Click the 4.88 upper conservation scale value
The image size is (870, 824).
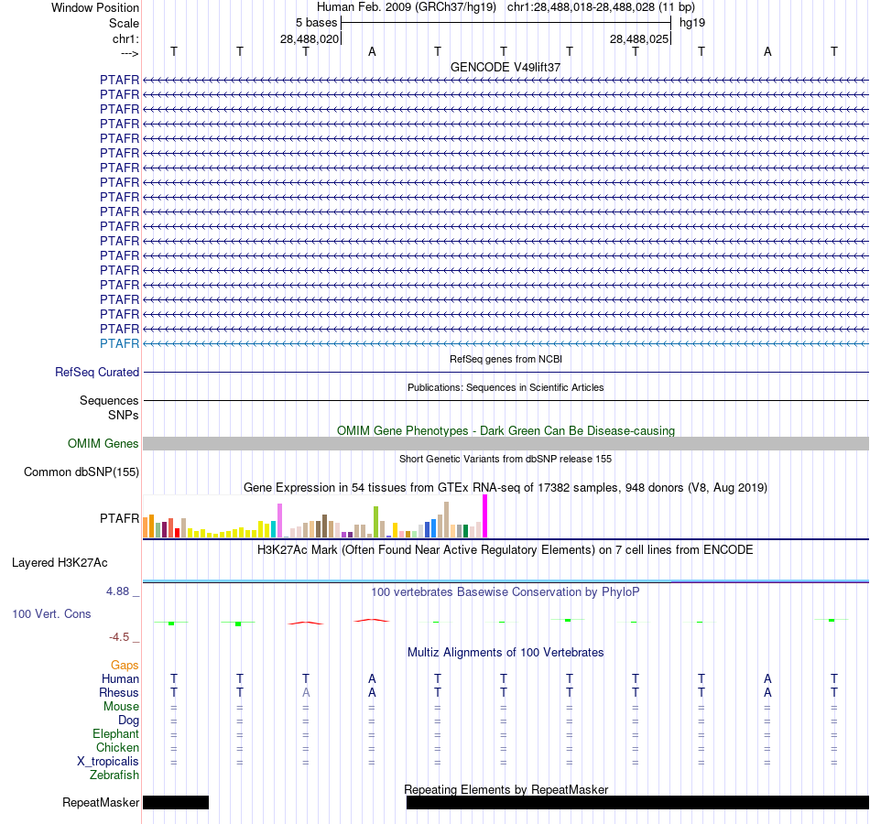[x=117, y=591]
